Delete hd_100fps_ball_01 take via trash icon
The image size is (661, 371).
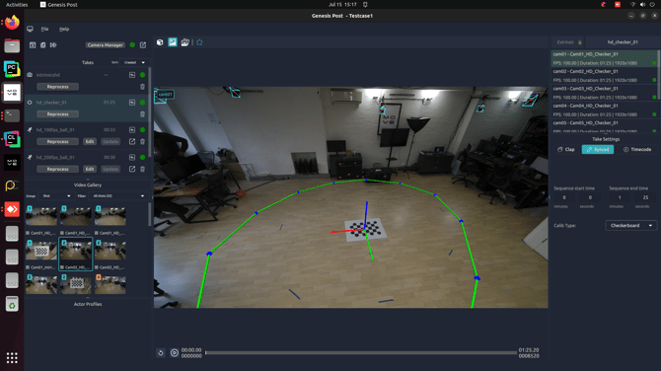click(142, 141)
